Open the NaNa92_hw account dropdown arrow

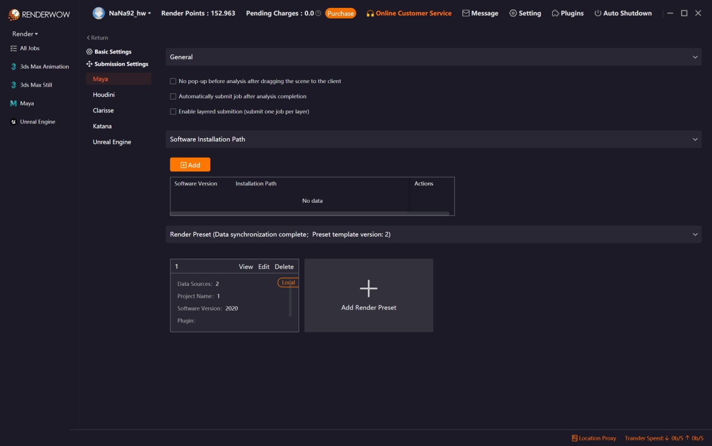(150, 13)
